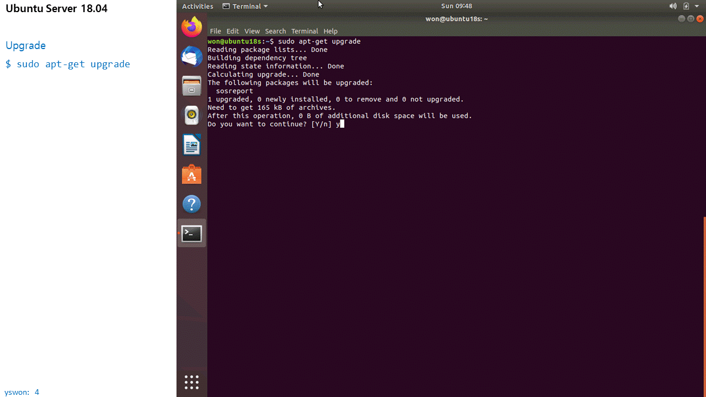Click the terminal's vertical scrollbar
This screenshot has height=397, width=706.
tap(704, 306)
